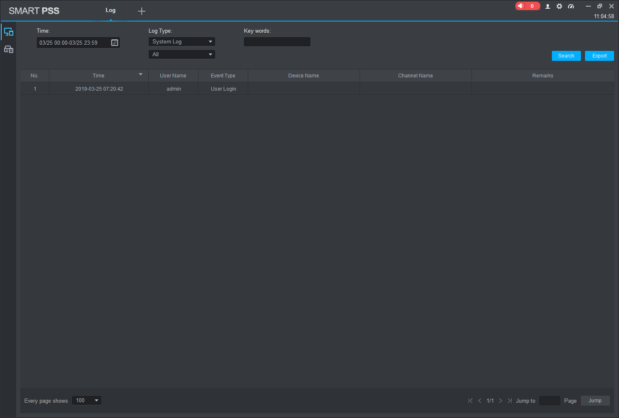Open the system status gauge icon
This screenshot has height=418, width=619.
click(x=571, y=6)
